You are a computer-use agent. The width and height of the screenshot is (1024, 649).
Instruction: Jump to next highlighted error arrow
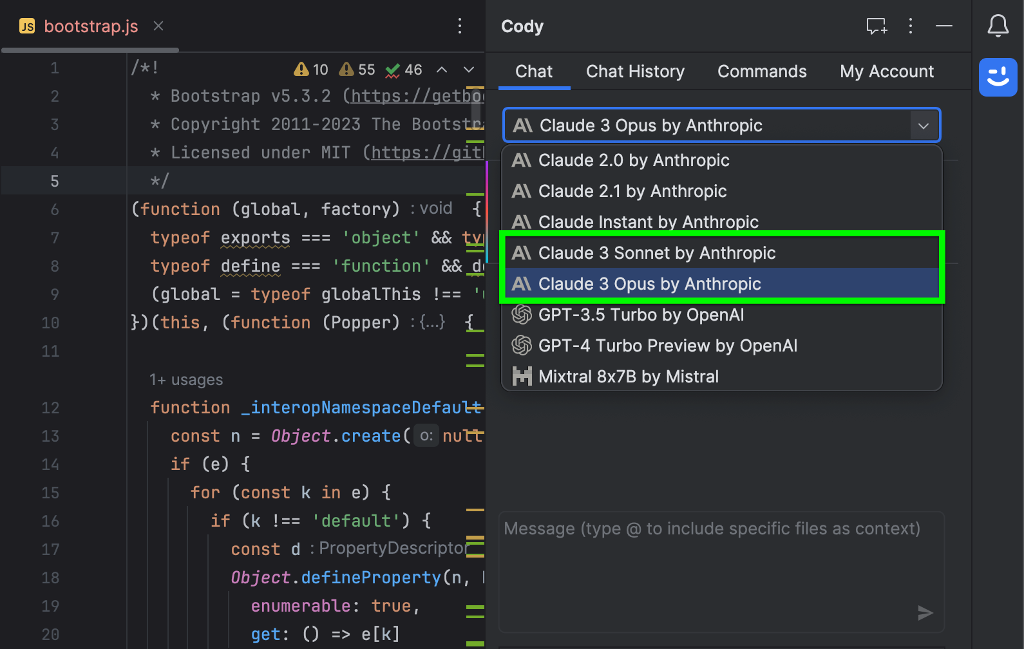469,70
